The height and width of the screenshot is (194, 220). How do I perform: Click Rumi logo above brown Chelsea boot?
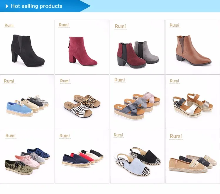[x=175, y=25]
